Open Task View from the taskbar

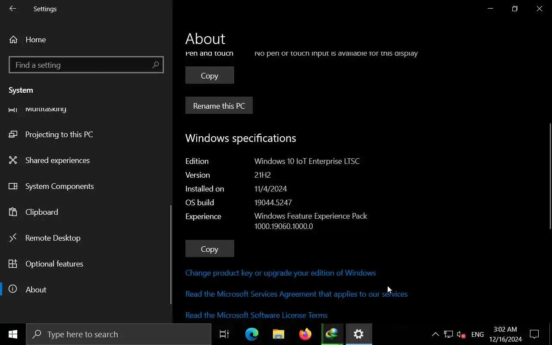224,334
